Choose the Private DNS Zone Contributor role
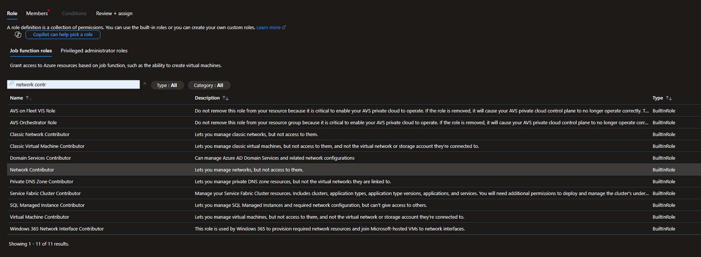Viewport: 701px width, 257px height. click(x=42, y=181)
